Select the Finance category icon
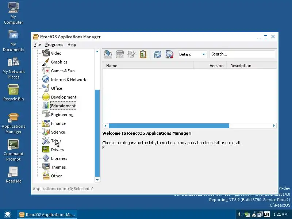Image resolution: width=292 pixels, height=219 pixels. tap(46, 123)
